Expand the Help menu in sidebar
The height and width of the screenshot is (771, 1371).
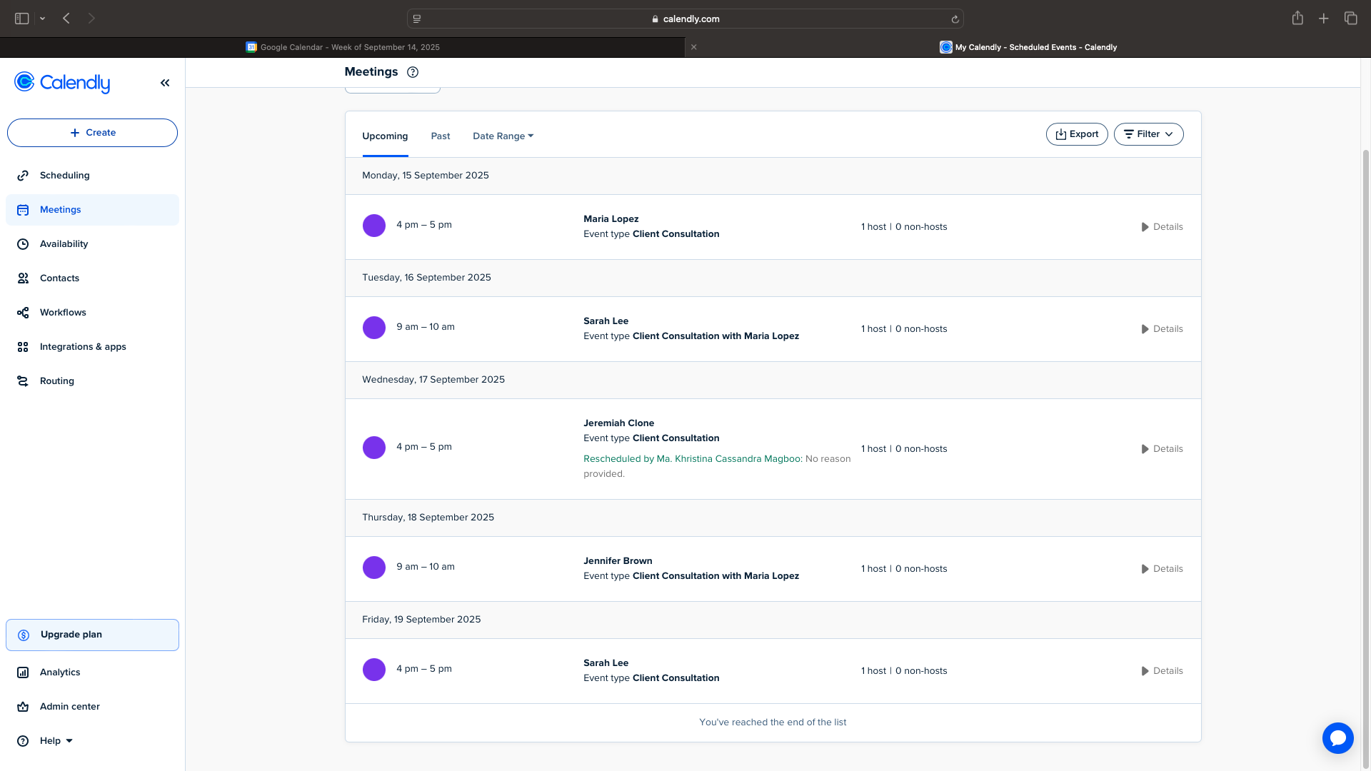(56, 741)
